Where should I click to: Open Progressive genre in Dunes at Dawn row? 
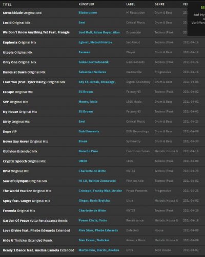tap(162, 72)
